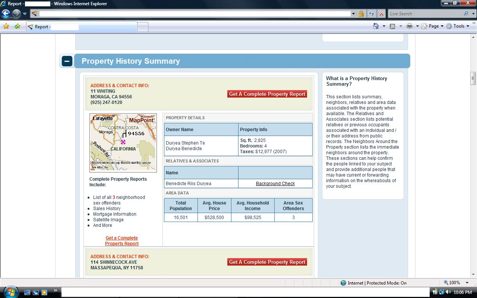
Task: Click the Switch between windows icon
Action: [x=36, y=292]
